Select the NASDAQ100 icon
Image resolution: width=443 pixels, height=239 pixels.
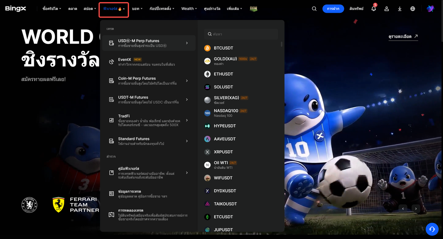click(207, 113)
